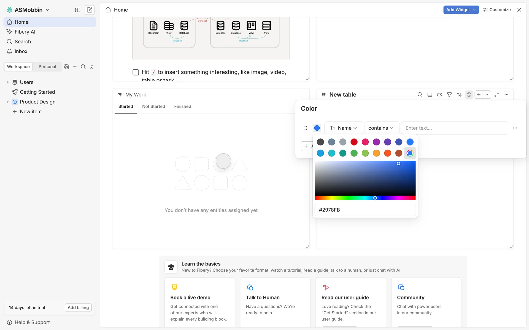The width and height of the screenshot is (529, 330).
Task: Click the Add billing button
Action: 78,307
